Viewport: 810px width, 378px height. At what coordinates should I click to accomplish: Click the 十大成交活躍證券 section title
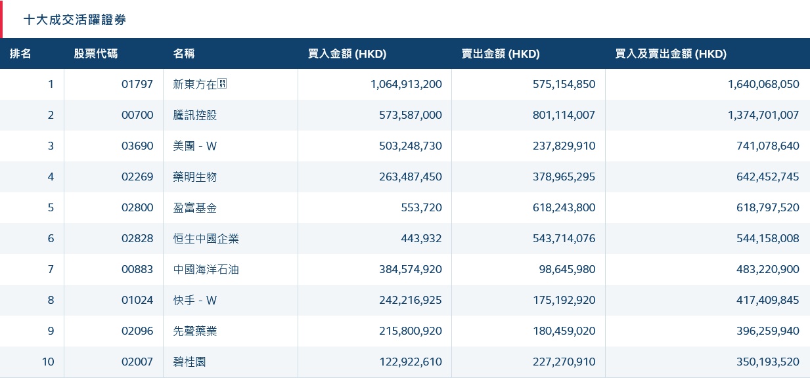point(74,20)
